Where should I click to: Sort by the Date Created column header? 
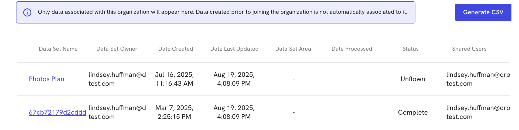click(x=176, y=49)
